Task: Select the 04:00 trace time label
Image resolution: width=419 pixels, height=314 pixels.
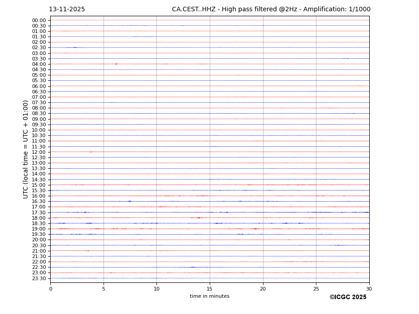Action: click(39, 64)
